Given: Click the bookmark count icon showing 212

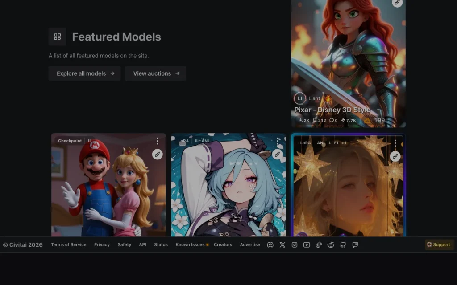Looking at the screenshot, I should pos(315,120).
